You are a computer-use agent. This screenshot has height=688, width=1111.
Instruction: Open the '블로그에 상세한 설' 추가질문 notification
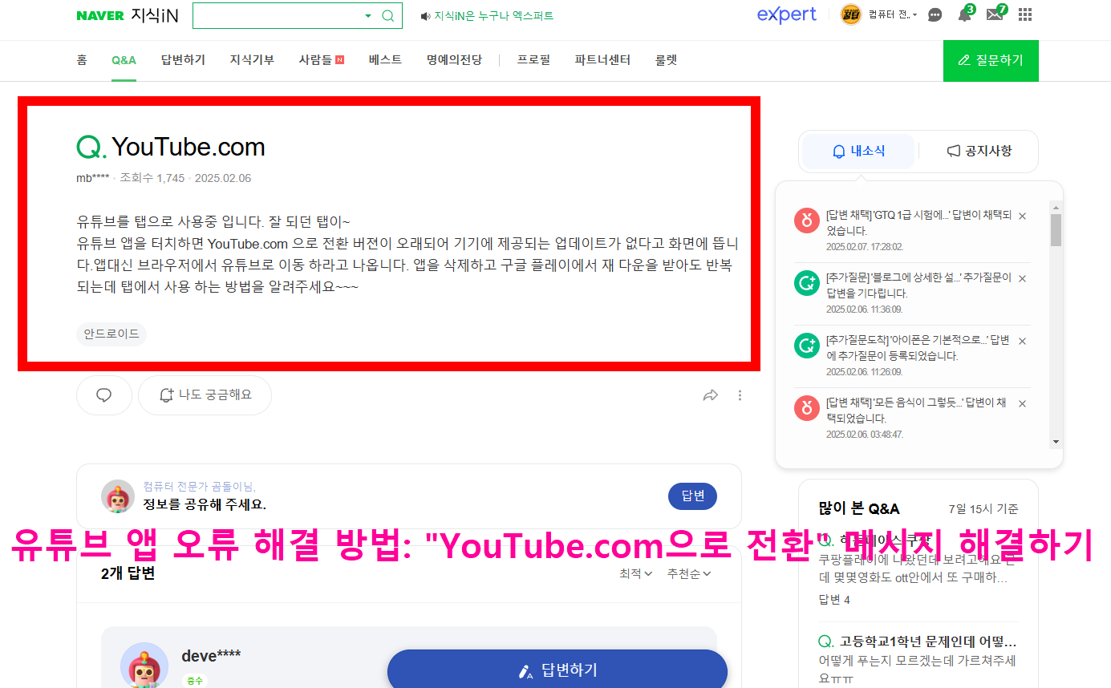click(918, 286)
